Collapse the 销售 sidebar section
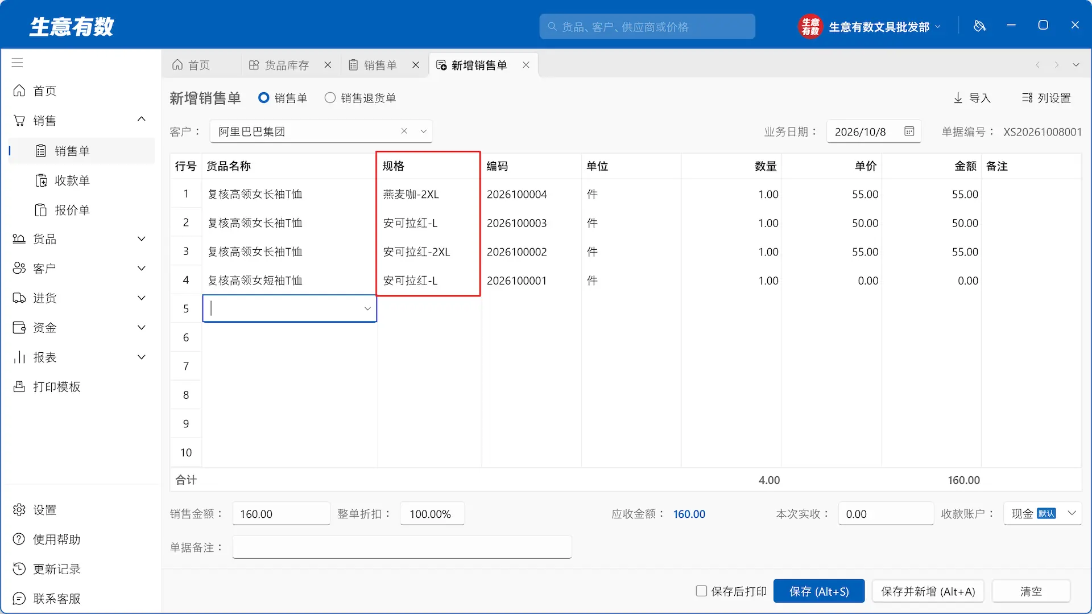 click(142, 119)
